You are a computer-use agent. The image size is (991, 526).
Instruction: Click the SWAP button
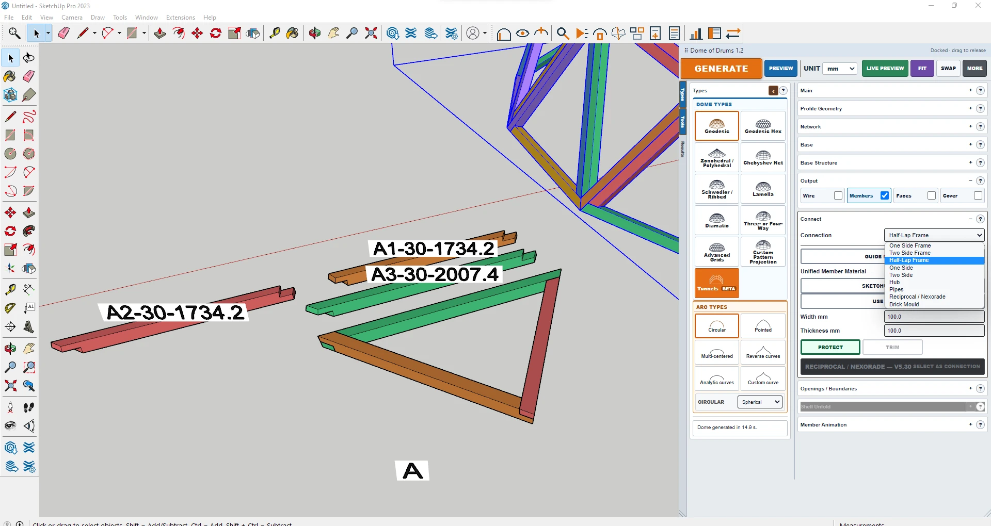(x=948, y=68)
